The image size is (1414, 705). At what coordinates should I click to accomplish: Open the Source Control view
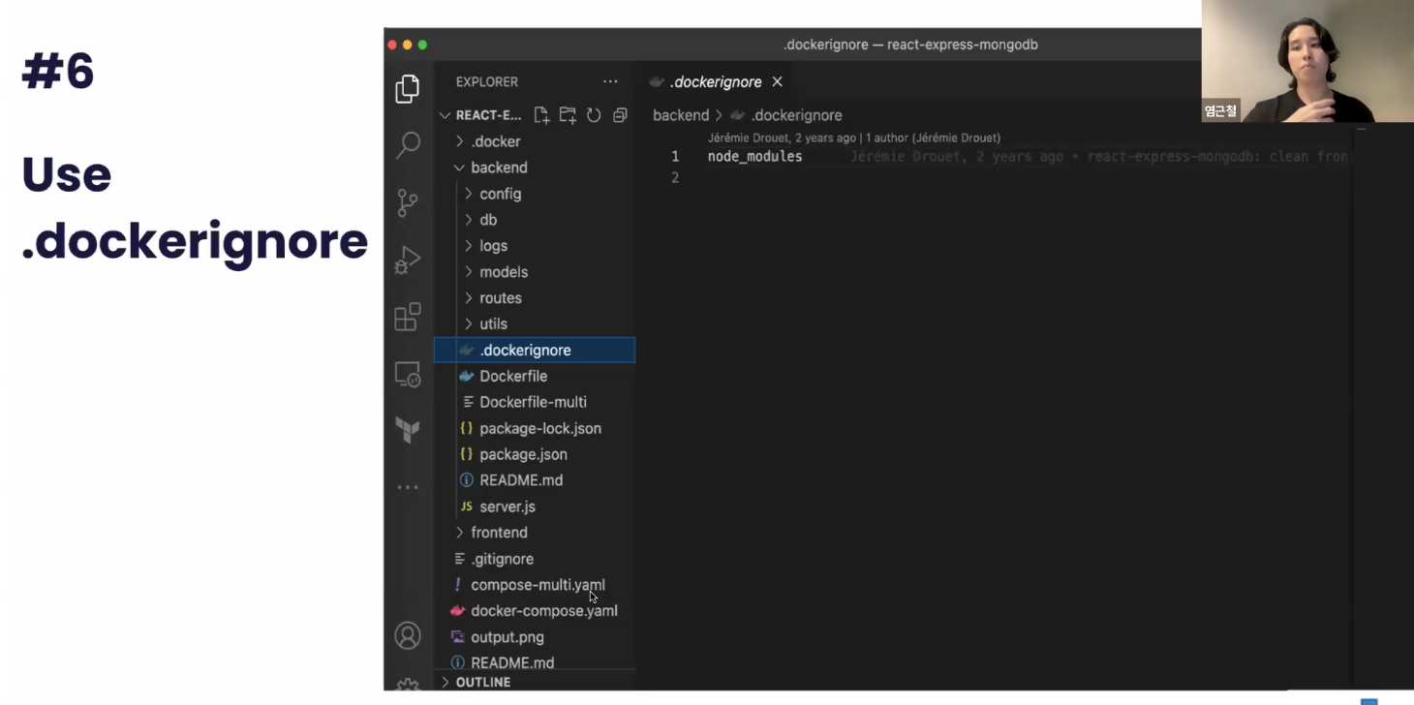coord(408,202)
